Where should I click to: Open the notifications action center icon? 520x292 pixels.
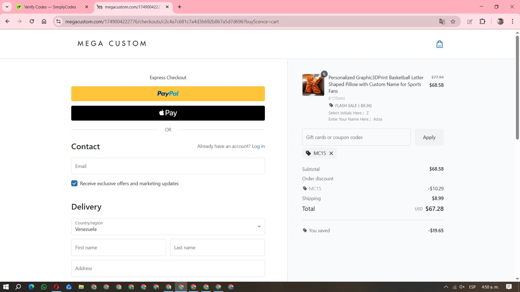coord(509,287)
